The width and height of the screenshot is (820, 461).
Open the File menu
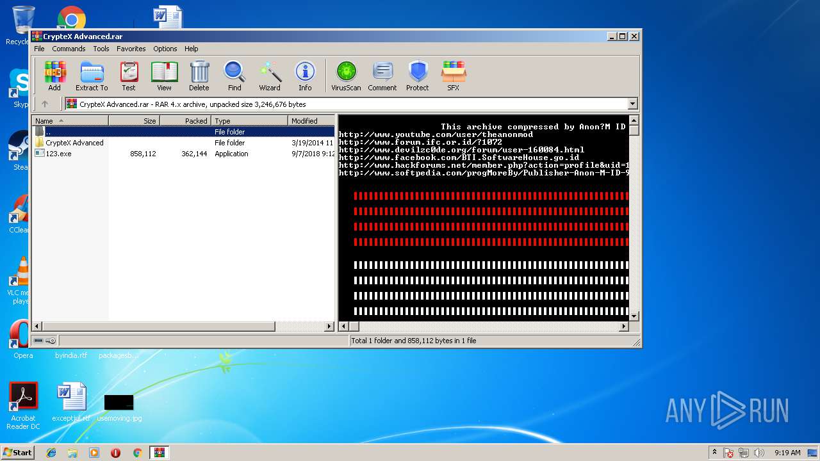pyautogui.click(x=39, y=49)
